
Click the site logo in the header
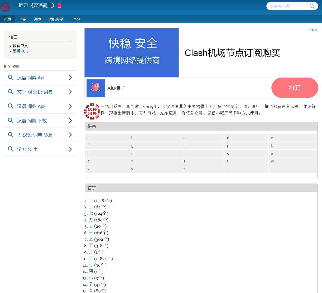pos(5,7)
